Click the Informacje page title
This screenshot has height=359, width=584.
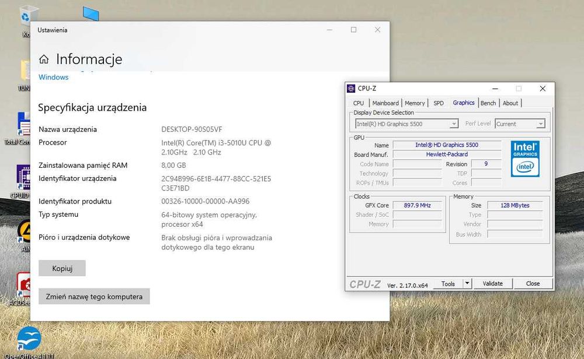pyautogui.click(x=89, y=59)
